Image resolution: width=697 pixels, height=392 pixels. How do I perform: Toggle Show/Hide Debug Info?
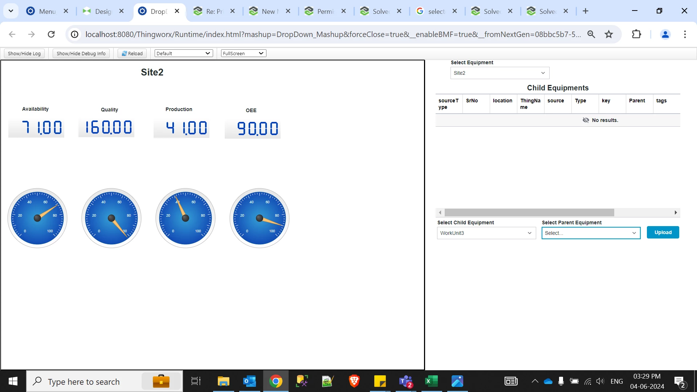pos(81,53)
